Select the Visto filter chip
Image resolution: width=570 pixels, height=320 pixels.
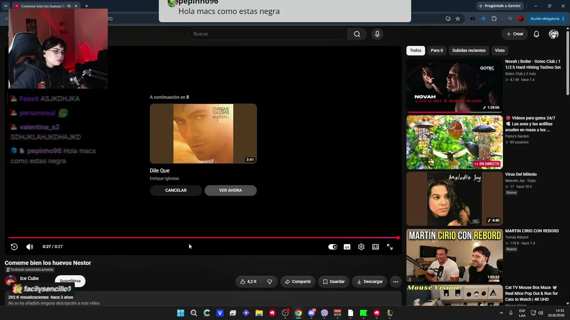(500, 51)
